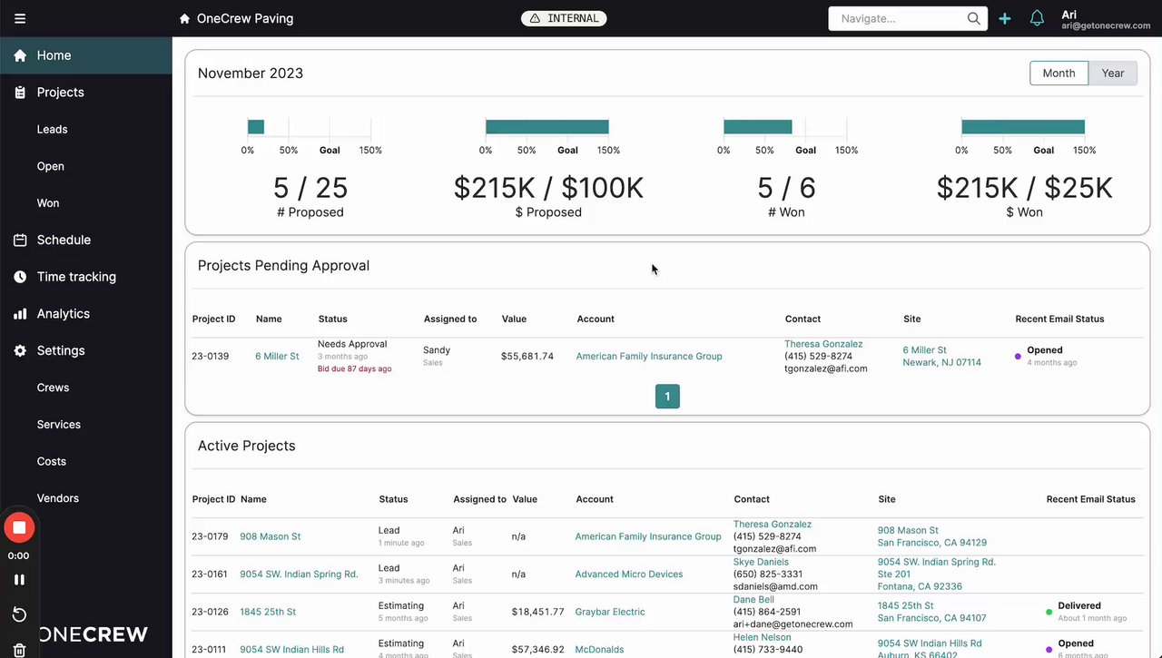Open Graybar Electric account
Image resolution: width=1162 pixels, height=658 pixels.
click(610, 612)
